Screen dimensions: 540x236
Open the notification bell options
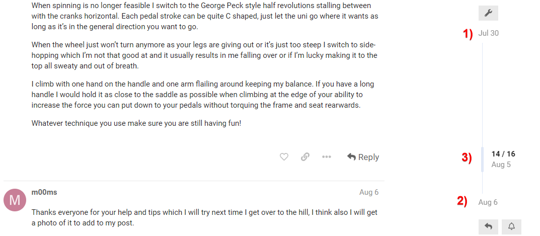tap(511, 227)
